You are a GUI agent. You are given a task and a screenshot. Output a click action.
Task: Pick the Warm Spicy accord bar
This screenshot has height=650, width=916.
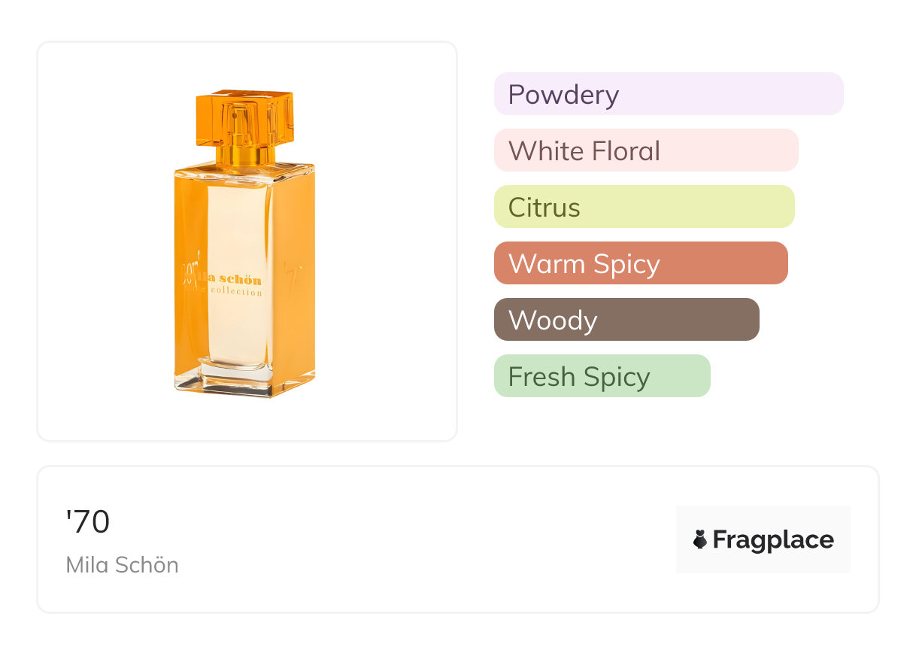pos(640,263)
